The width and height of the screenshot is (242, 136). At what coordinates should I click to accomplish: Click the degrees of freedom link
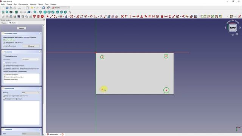click(25, 37)
